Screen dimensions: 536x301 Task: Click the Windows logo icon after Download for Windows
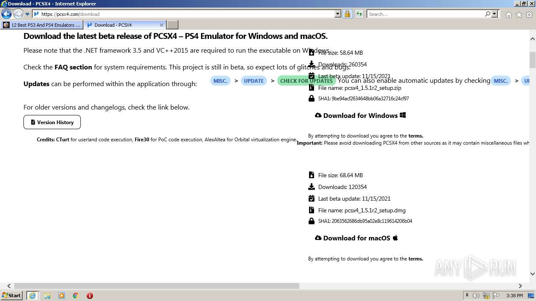[403, 115]
